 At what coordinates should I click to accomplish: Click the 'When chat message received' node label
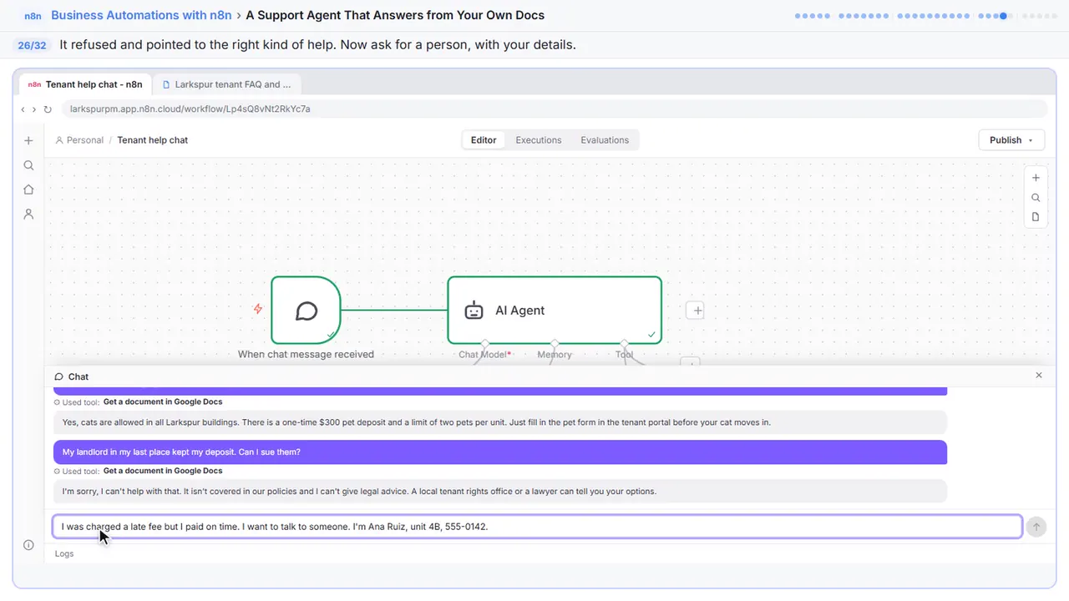306,355
